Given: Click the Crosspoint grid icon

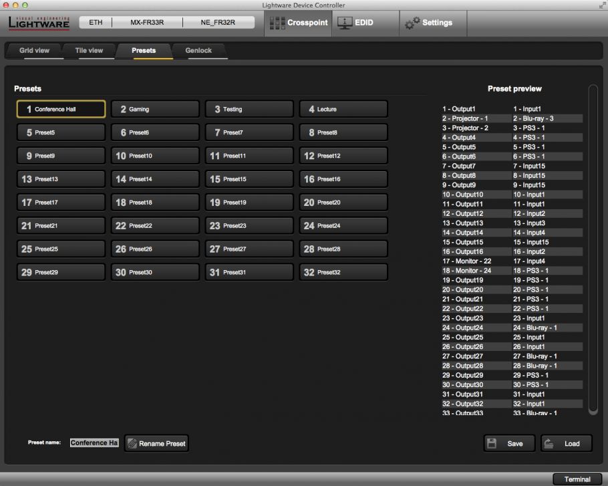Looking at the screenshot, I should [276, 23].
